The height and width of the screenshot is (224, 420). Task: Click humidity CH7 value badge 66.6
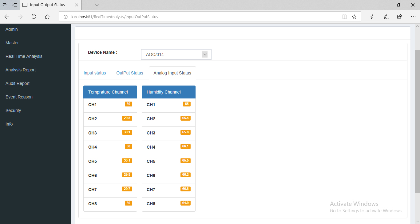tap(185, 189)
